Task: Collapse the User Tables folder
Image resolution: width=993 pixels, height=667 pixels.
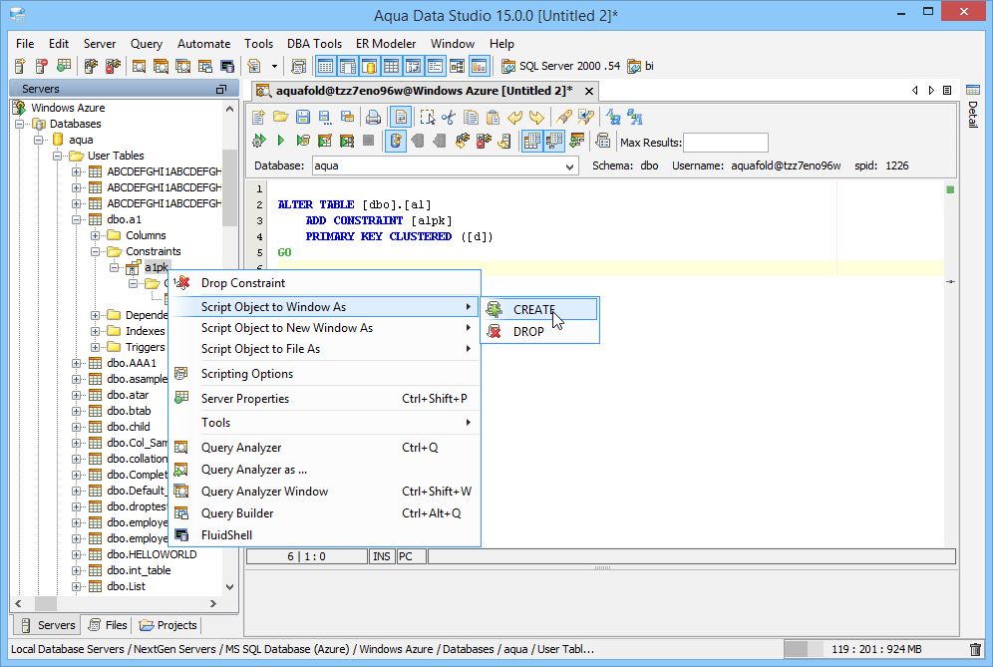Action: click(58, 156)
